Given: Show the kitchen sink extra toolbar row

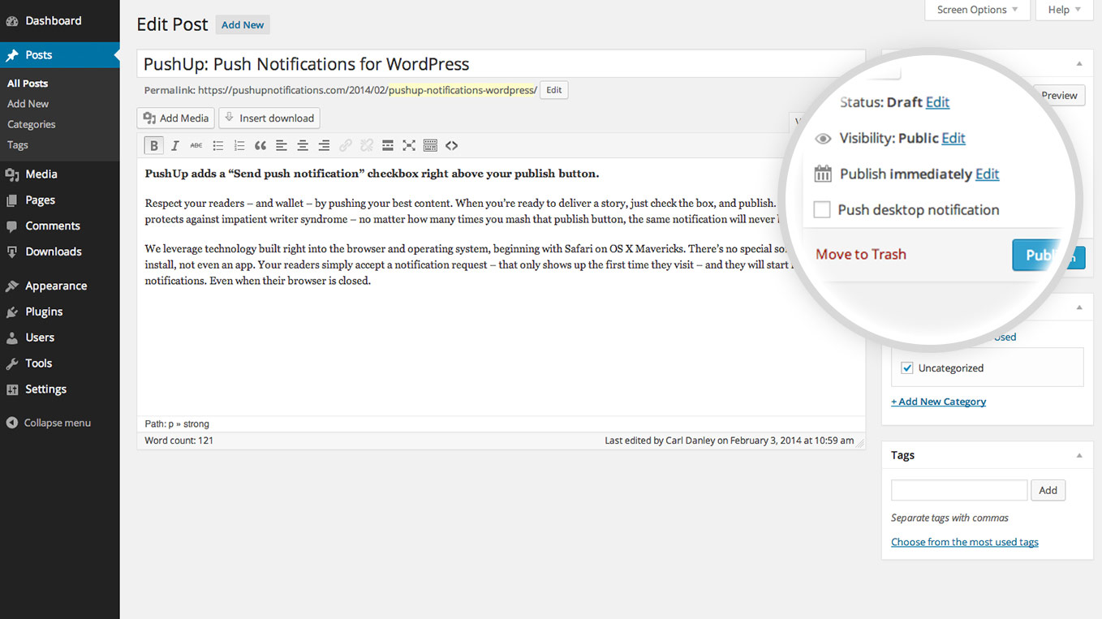Looking at the screenshot, I should tap(430, 146).
